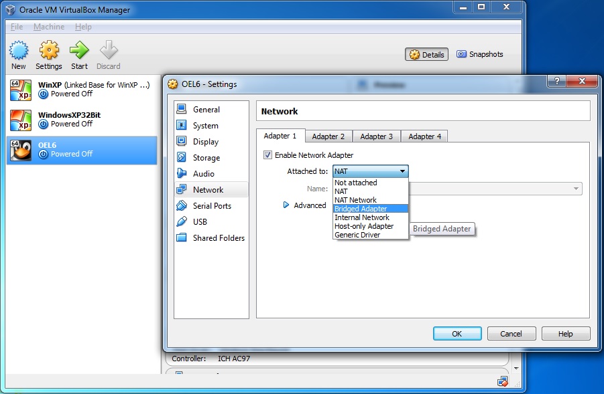This screenshot has width=604, height=394.
Task: Toggle the Enable Network Adapter checkbox
Action: point(267,155)
